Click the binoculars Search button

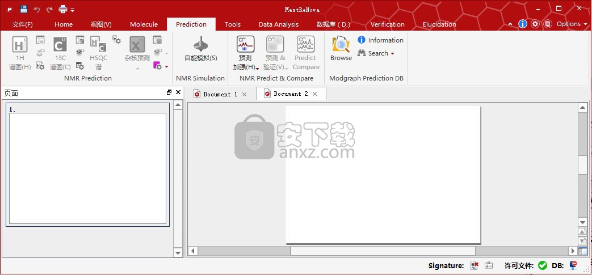point(373,53)
